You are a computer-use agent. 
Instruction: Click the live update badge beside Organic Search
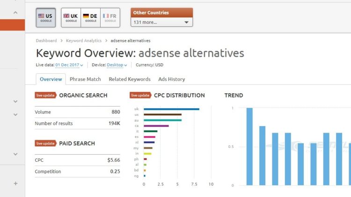45,95
